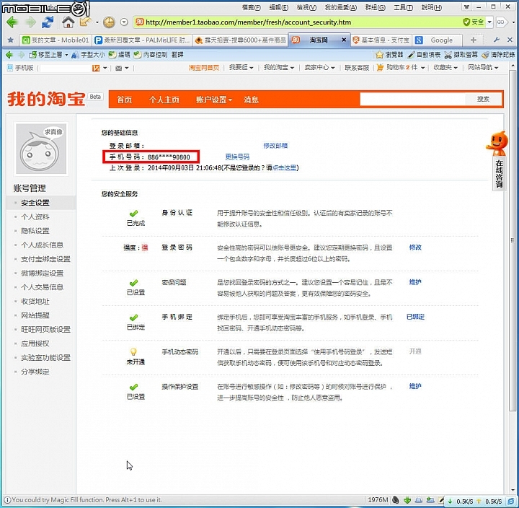Expand 收藏夹 dropdown

pos(445,68)
